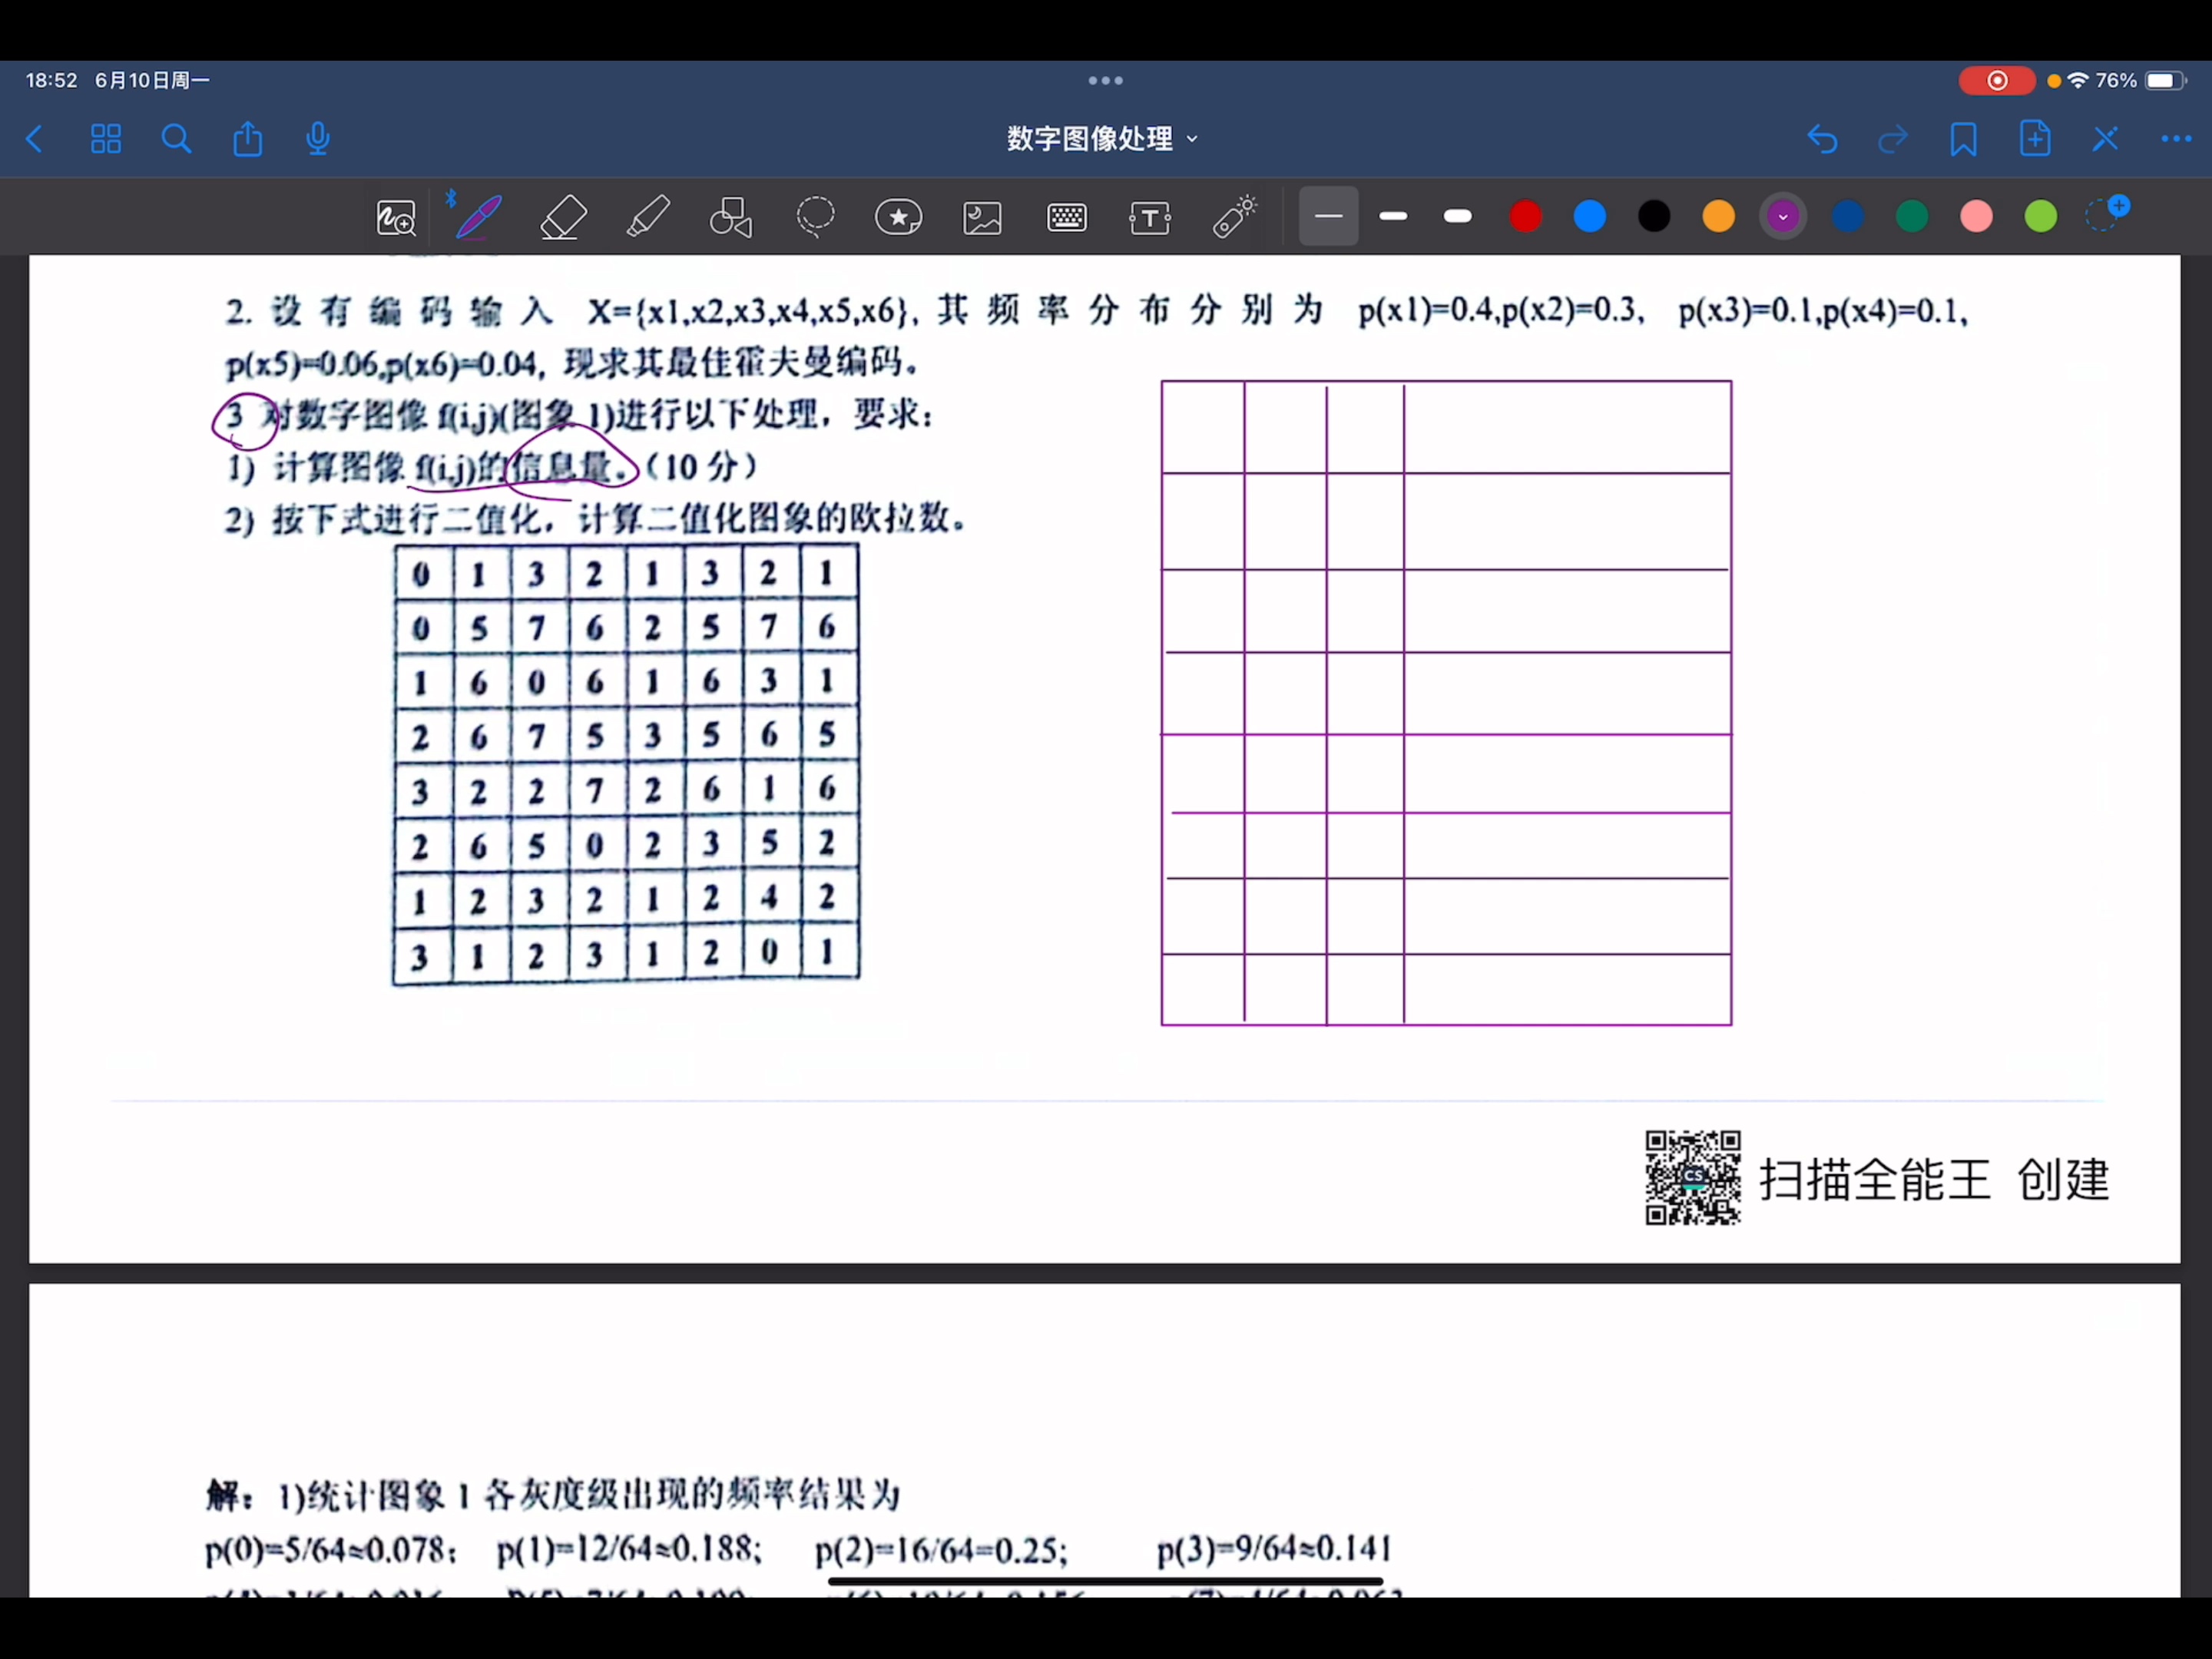2212x1659 pixels.
Task: Bookmark the current page
Action: pos(1963,139)
